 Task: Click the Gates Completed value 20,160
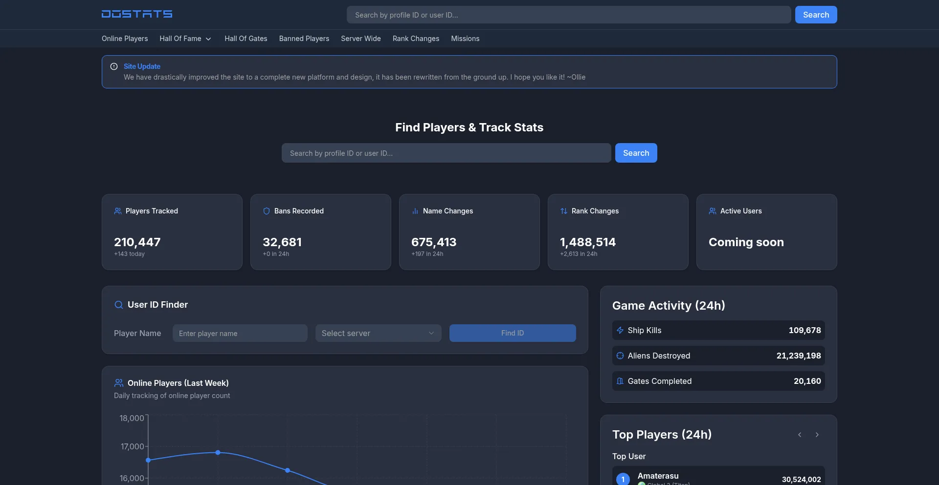point(807,381)
